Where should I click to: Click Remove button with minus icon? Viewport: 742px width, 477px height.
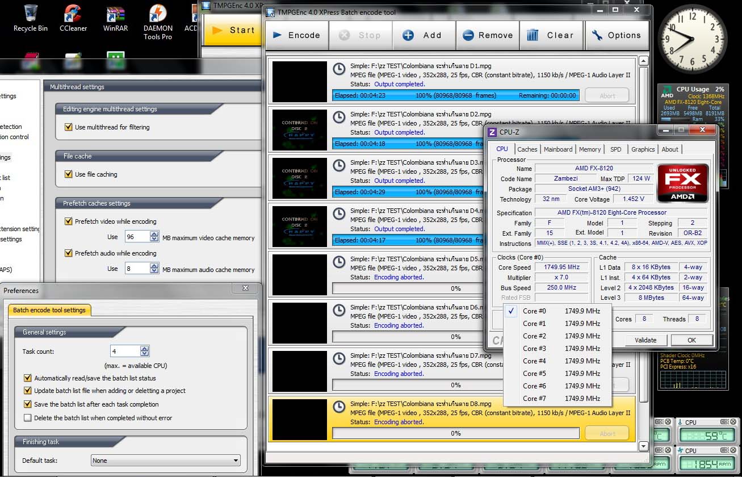[488, 35]
